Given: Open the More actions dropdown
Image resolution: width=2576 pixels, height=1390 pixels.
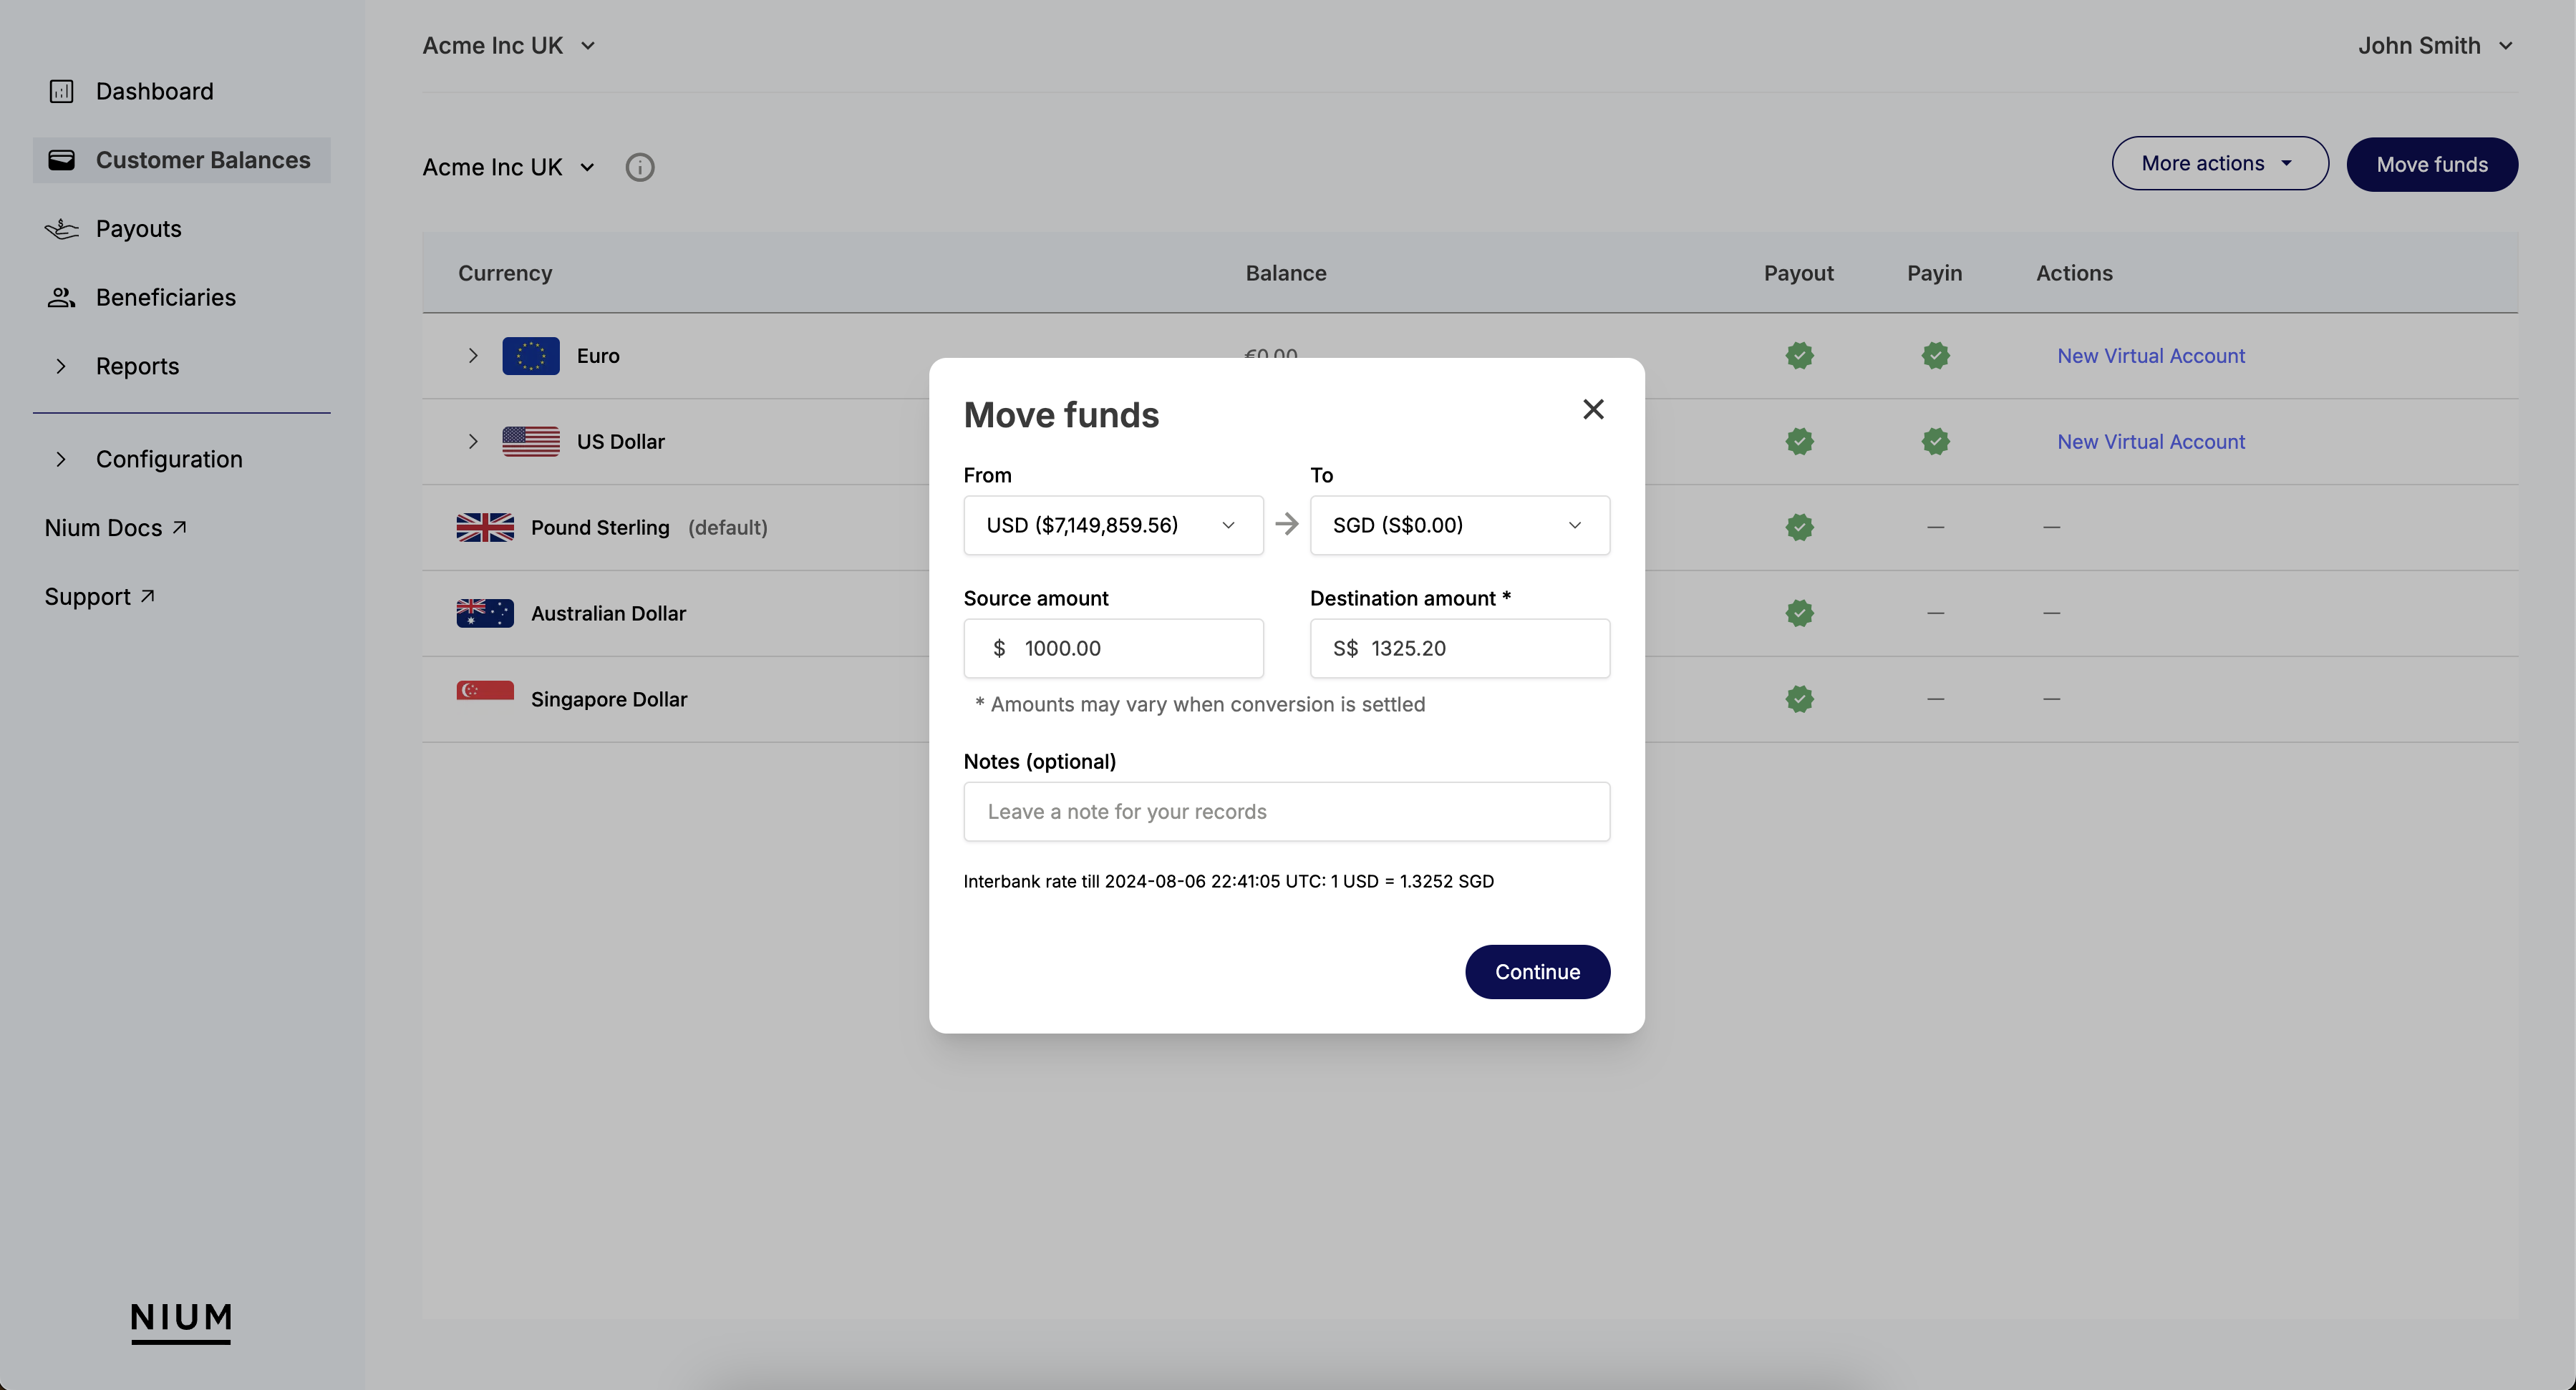Looking at the screenshot, I should coord(2220,163).
